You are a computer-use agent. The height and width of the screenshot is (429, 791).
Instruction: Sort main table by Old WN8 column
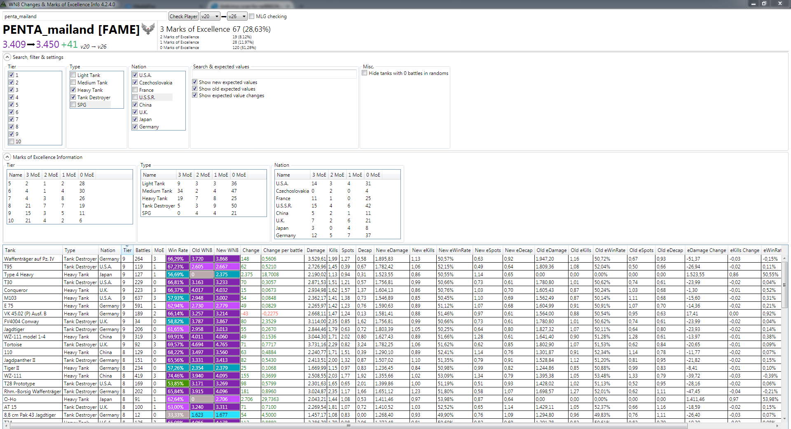tap(202, 250)
